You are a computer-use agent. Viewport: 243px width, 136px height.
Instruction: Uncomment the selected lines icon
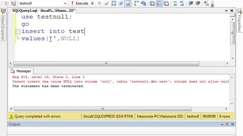click(182, 3)
